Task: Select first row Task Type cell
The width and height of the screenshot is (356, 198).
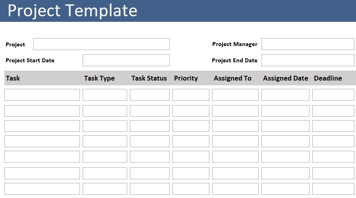Action: (104, 95)
